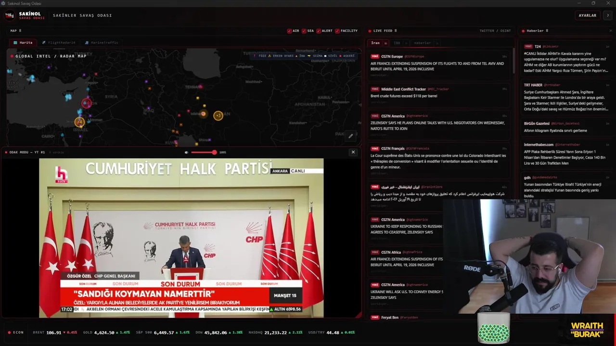The height and width of the screenshot is (346, 616).
Task: Select the Haberler tab in live feed
Action: (x=422, y=43)
